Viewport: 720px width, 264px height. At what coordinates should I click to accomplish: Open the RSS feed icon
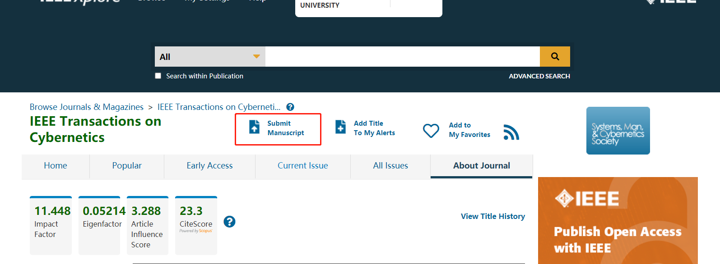[511, 132]
